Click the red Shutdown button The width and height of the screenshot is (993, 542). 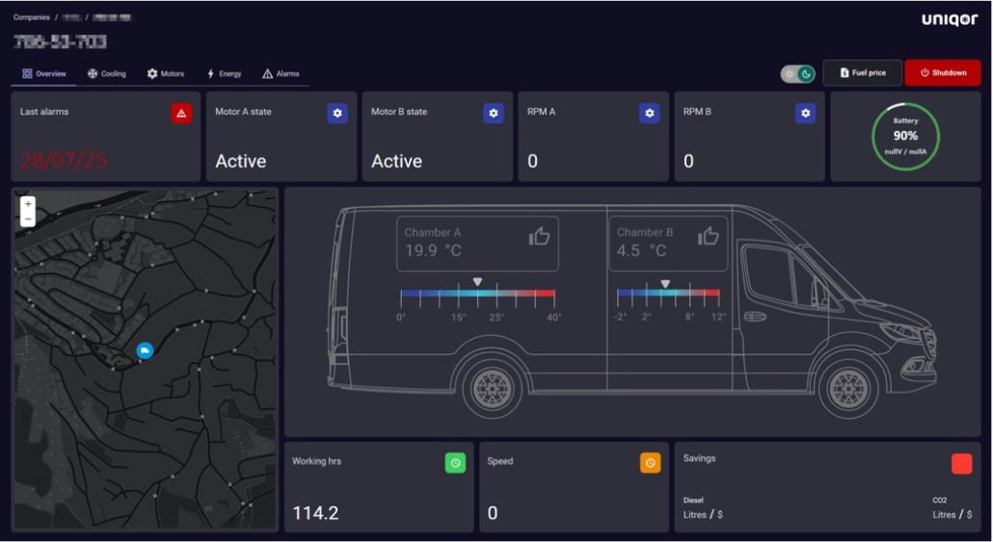coord(942,73)
